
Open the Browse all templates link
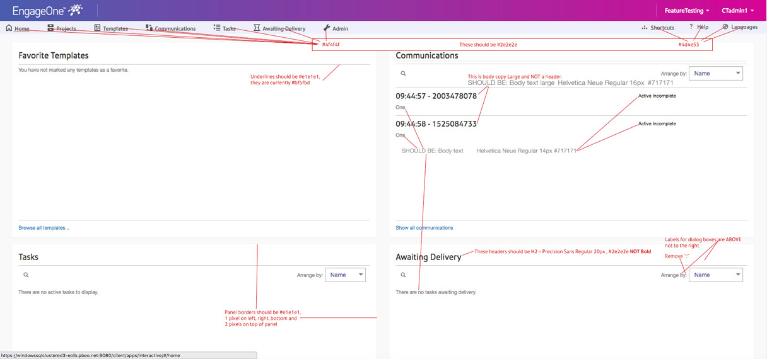(44, 228)
